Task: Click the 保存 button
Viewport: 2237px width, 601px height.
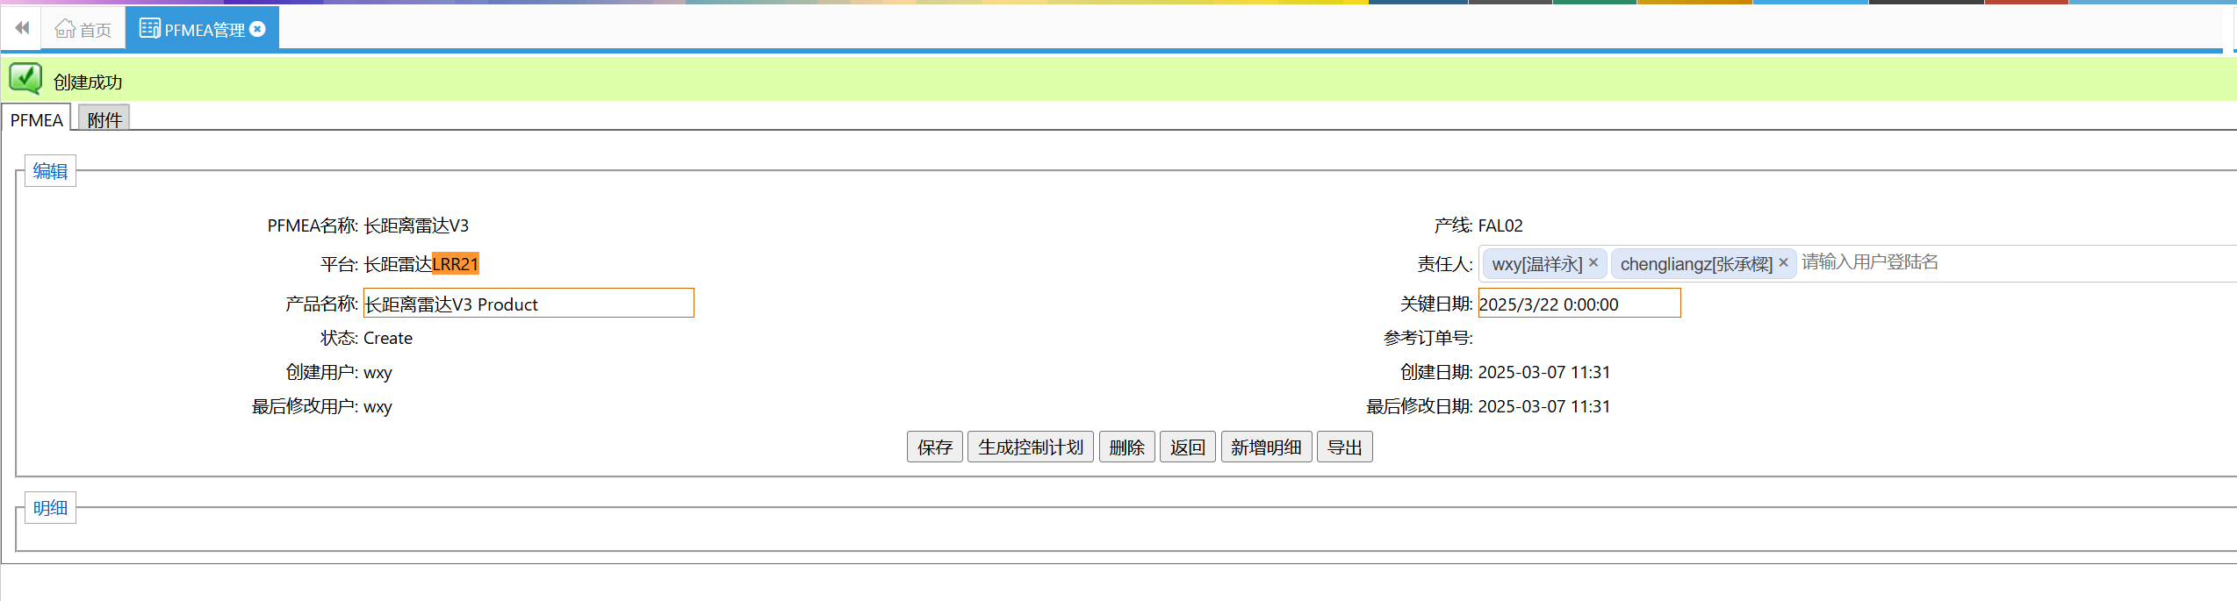Action: tap(935, 447)
